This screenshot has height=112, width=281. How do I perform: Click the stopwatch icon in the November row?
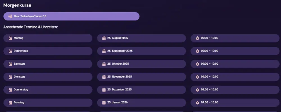198,77
